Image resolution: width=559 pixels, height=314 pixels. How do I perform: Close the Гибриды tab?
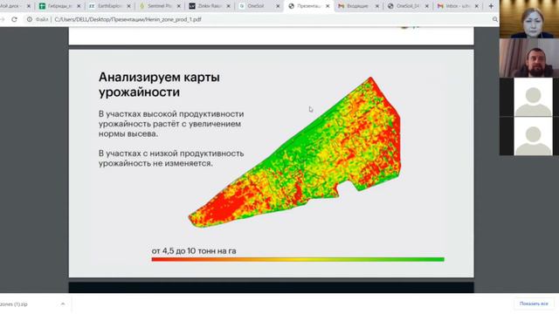(79, 6)
